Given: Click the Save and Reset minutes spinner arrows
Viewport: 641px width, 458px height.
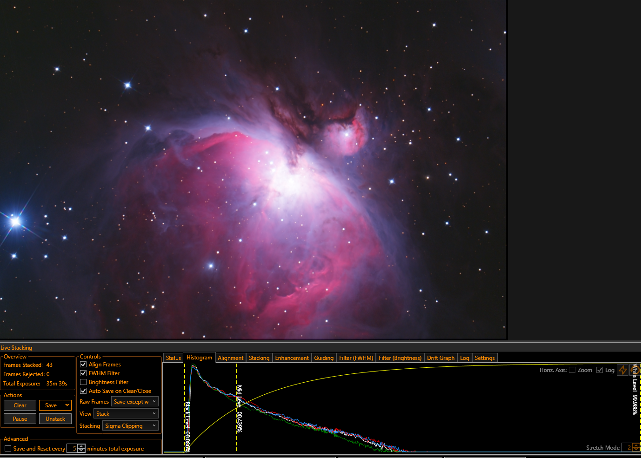Looking at the screenshot, I should click(x=81, y=449).
